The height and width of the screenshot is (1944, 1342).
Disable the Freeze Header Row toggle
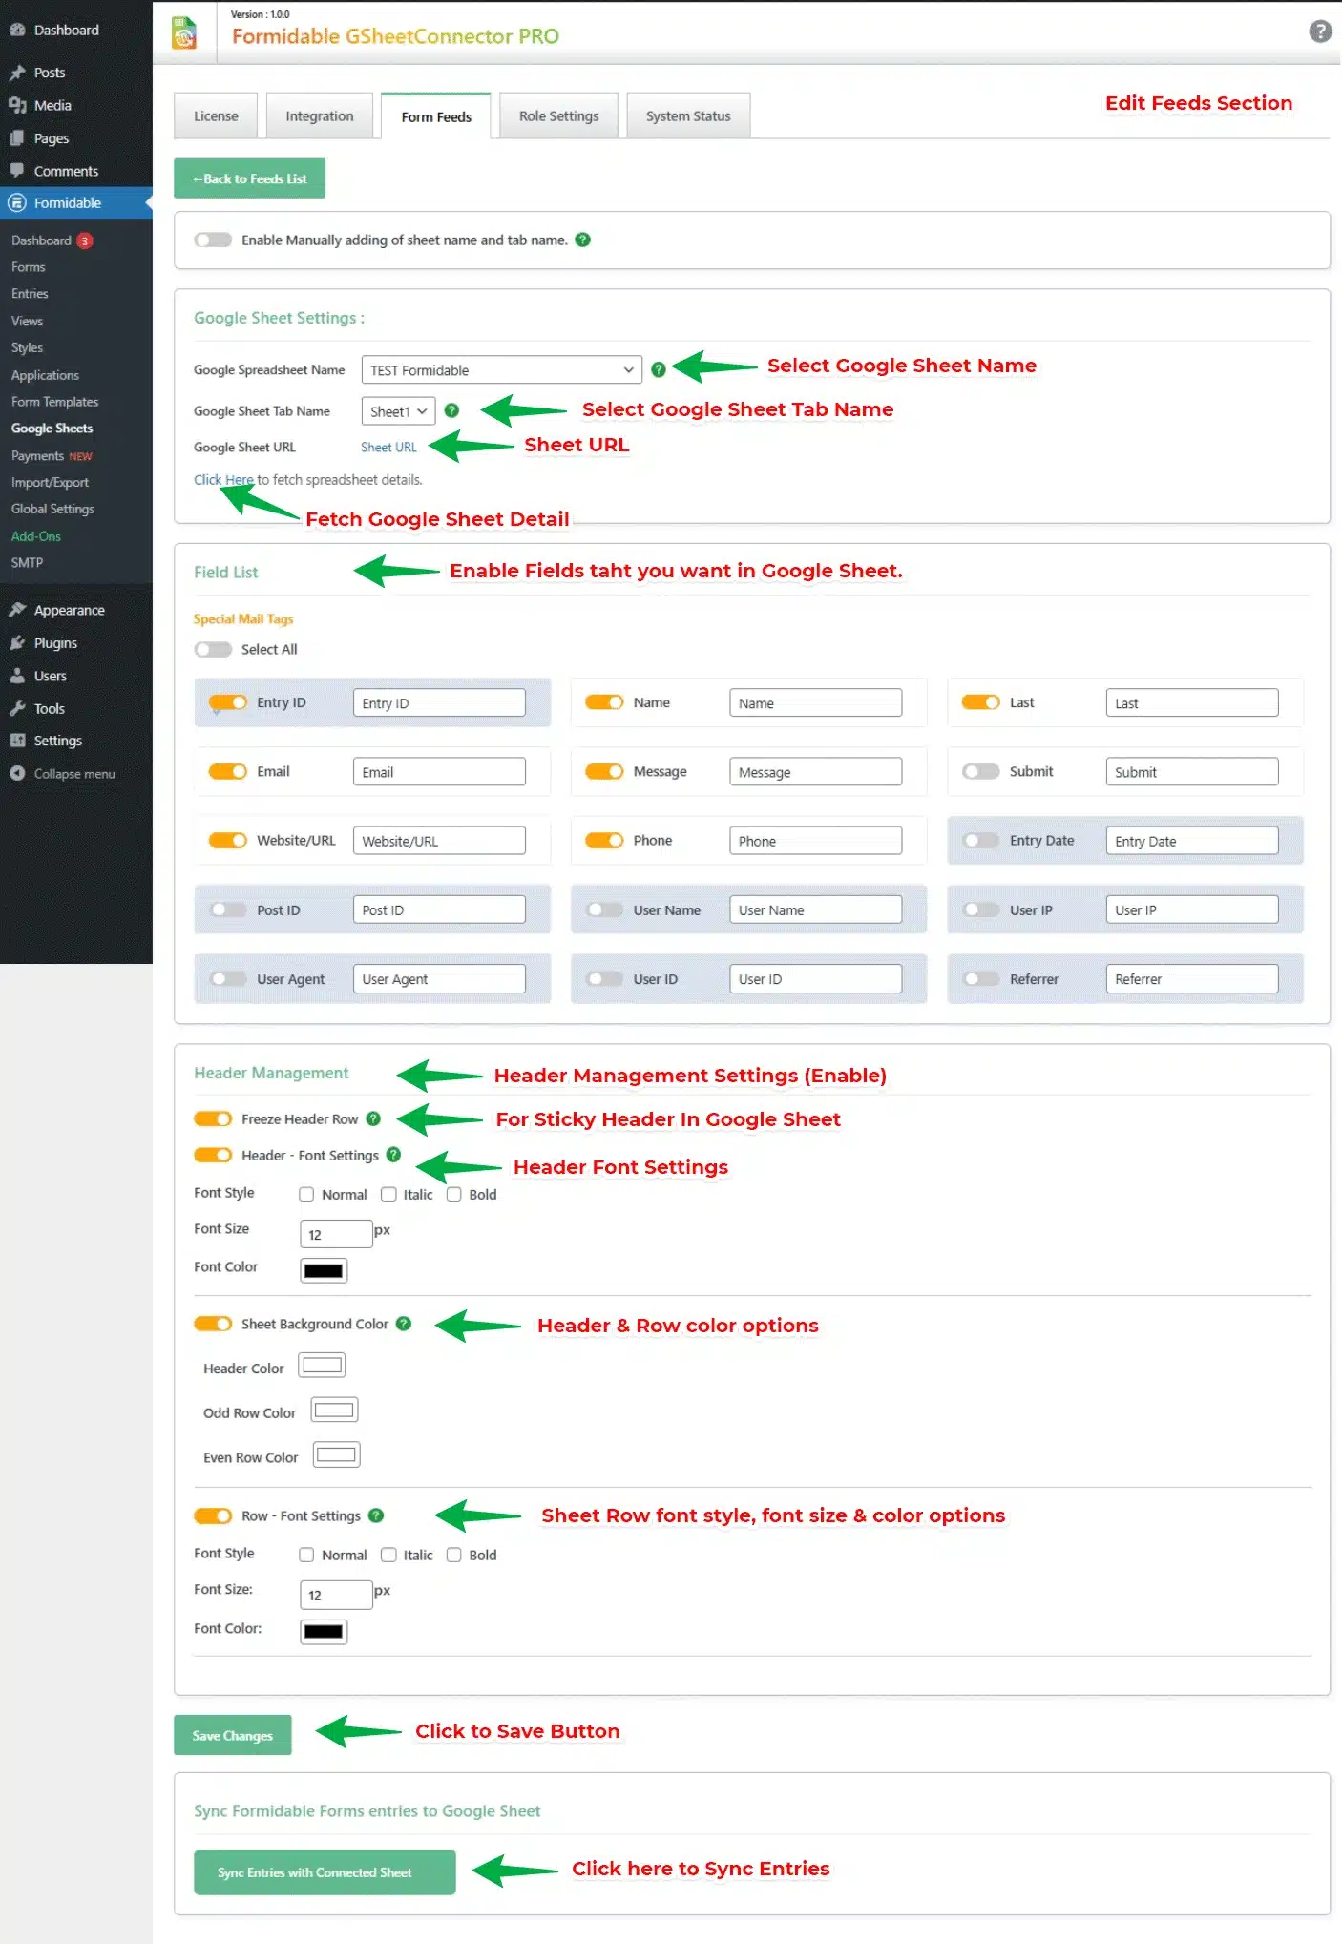click(x=213, y=1118)
